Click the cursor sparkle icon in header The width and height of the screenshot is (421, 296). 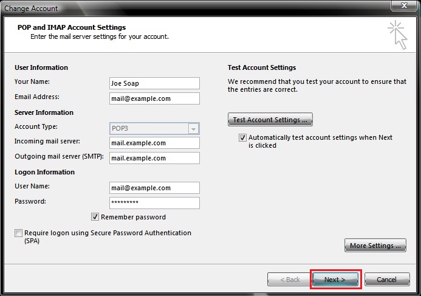coord(398,35)
